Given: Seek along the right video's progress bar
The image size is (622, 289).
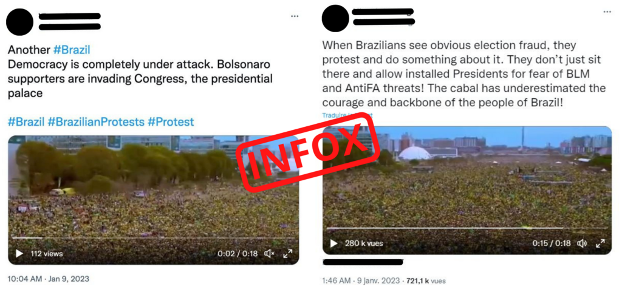Looking at the screenshot, I should 467,228.
